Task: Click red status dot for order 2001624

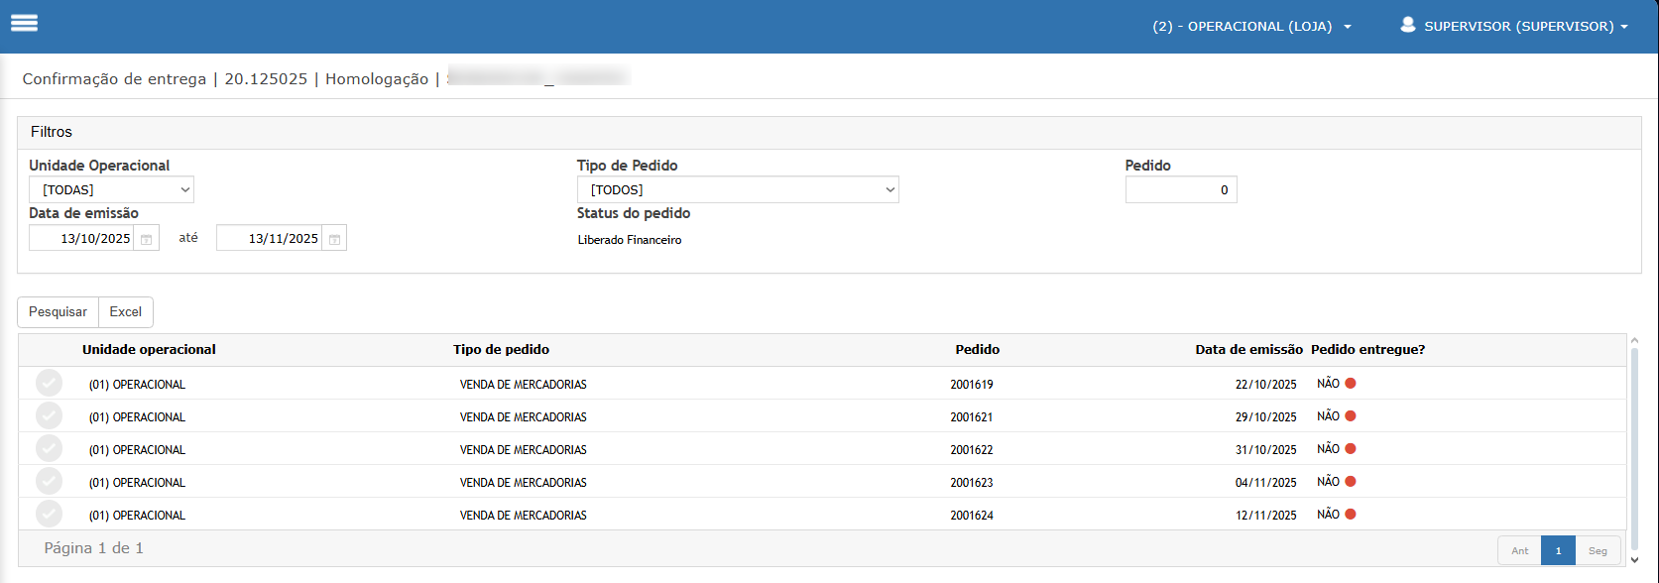Action: pos(1350,515)
